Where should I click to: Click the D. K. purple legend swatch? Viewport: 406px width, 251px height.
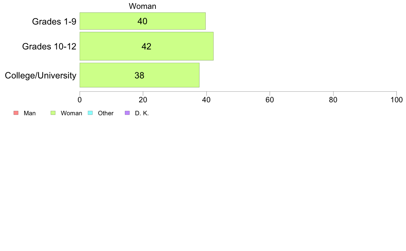(127, 113)
